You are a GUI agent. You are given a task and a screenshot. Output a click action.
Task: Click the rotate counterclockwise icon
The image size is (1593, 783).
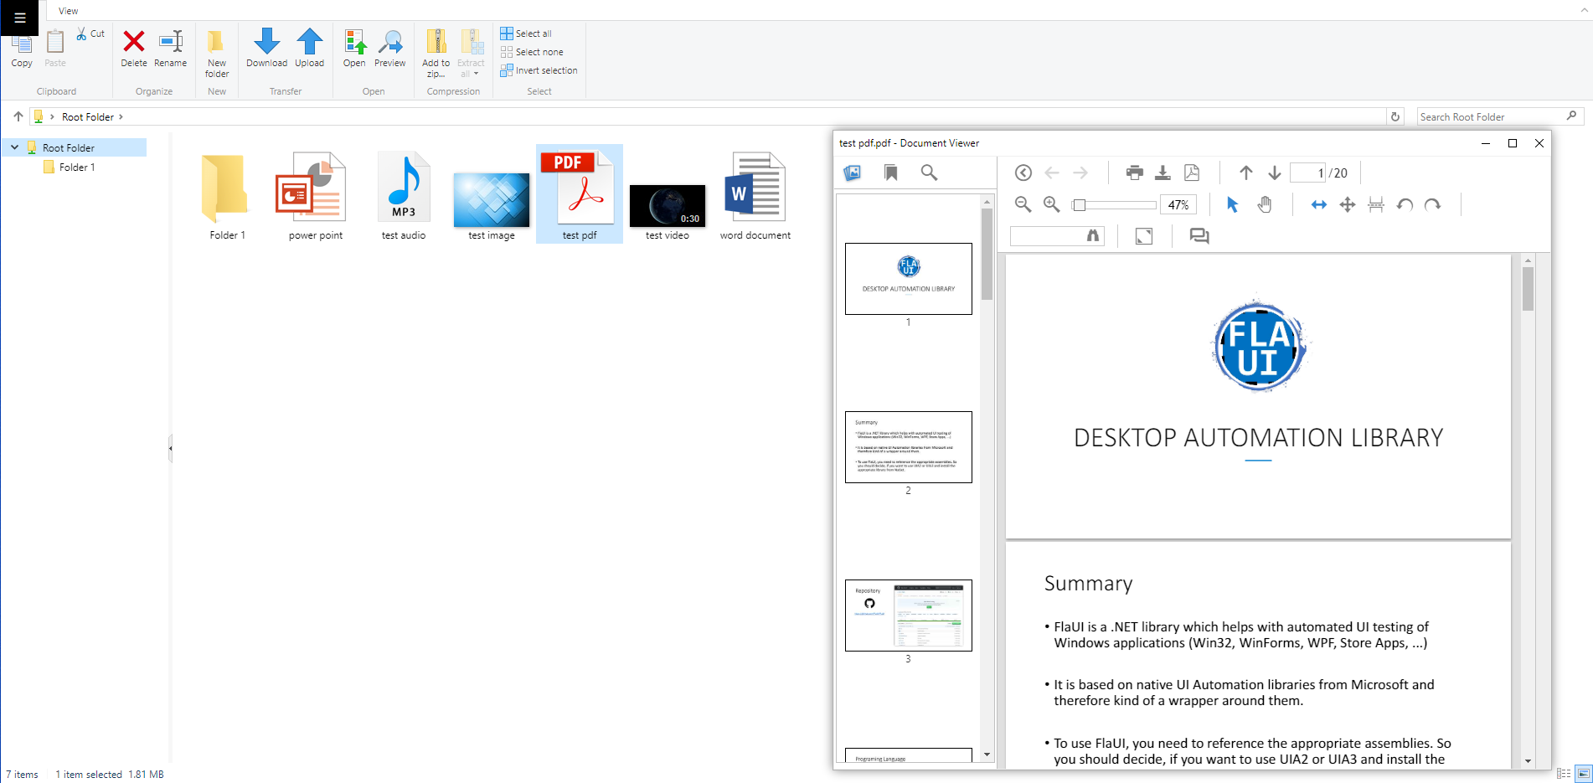tap(1405, 204)
